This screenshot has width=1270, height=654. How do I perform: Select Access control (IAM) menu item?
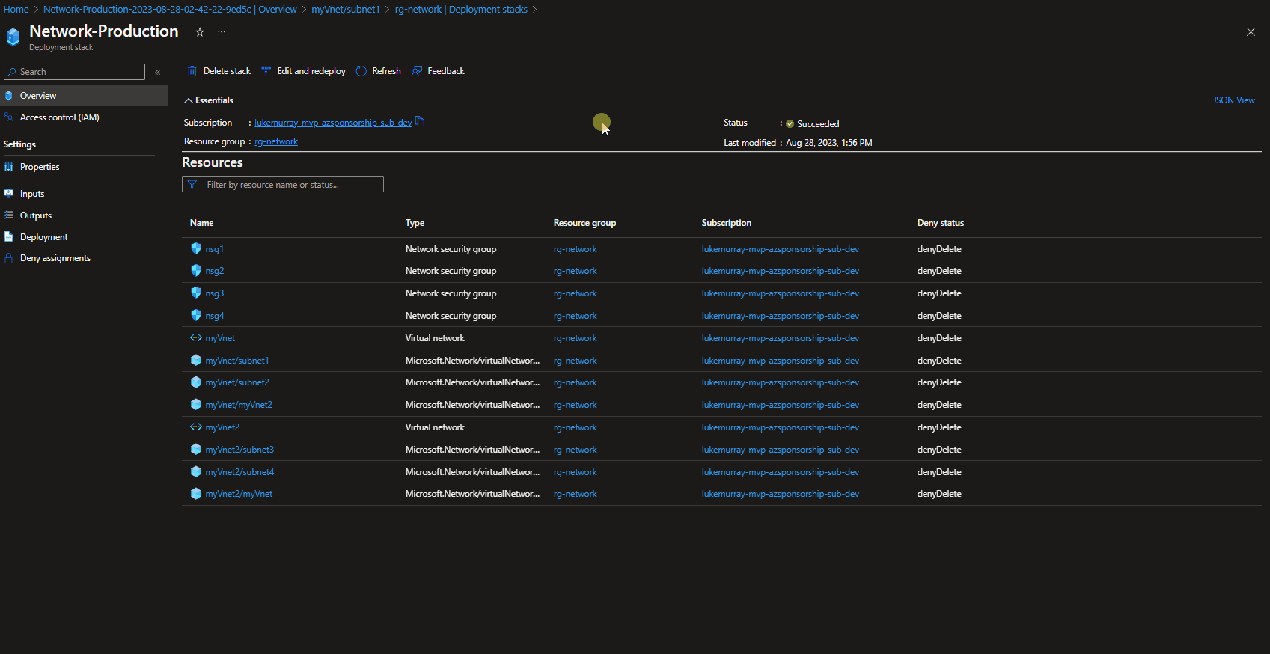tap(59, 117)
